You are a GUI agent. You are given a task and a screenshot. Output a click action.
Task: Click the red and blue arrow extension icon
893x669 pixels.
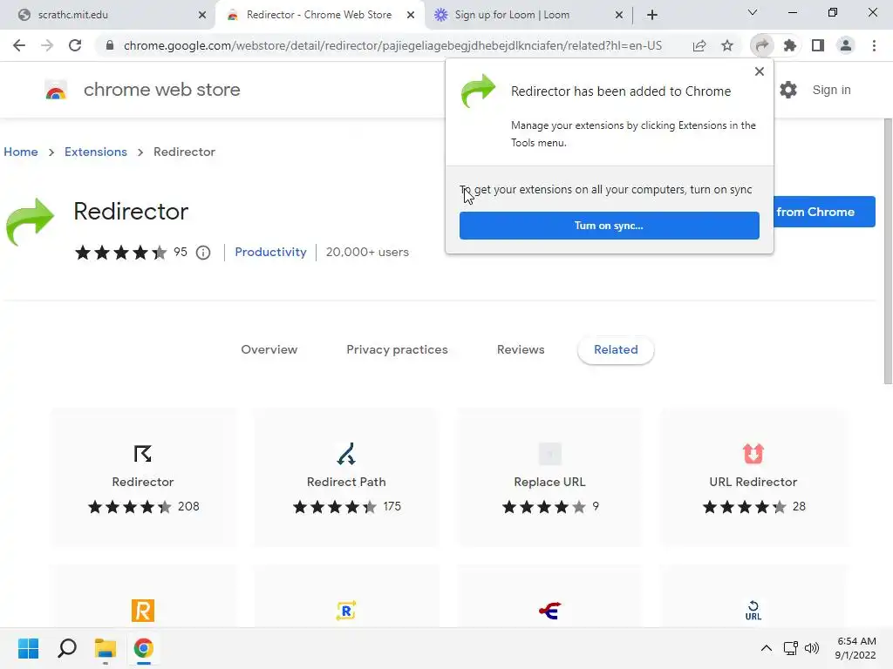549,611
